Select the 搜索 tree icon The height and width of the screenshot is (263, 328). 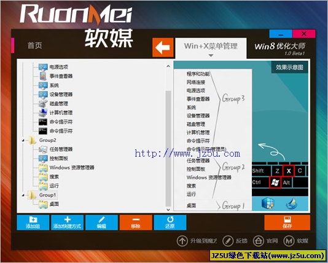tap(43, 177)
